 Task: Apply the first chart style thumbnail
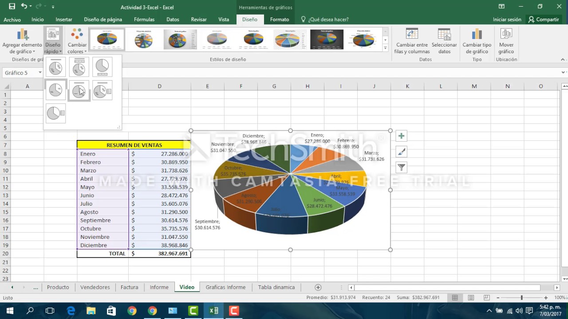pos(107,39)
